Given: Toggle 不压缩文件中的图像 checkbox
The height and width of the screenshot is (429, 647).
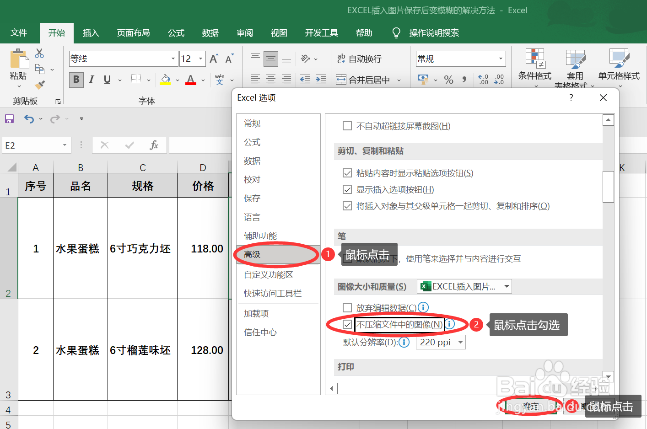Looking at the screenshot, I should pos(347,324).
